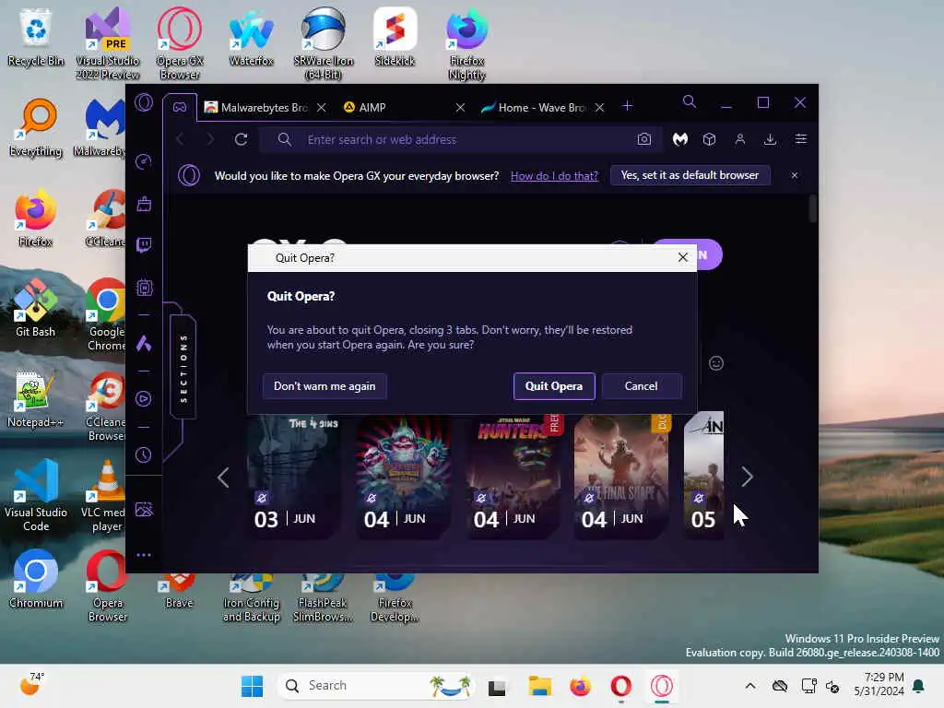Screen dimensions: 944x708
Task: Click Don't warn me again button
Action: point(324,386)
